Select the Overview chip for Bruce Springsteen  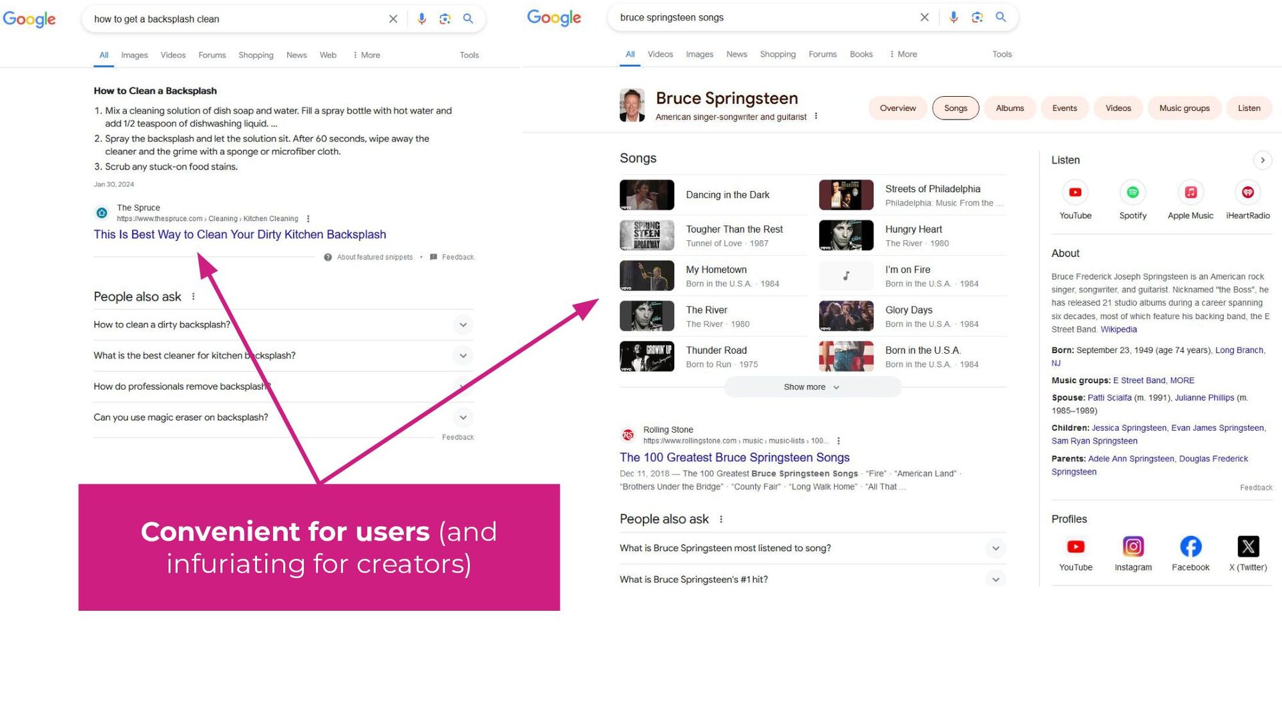click(897, 108)
